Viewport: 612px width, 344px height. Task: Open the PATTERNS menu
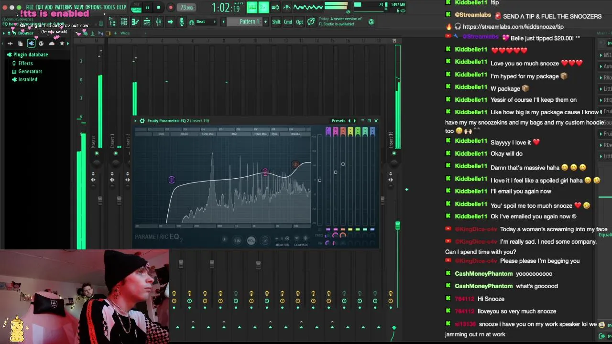64,7
